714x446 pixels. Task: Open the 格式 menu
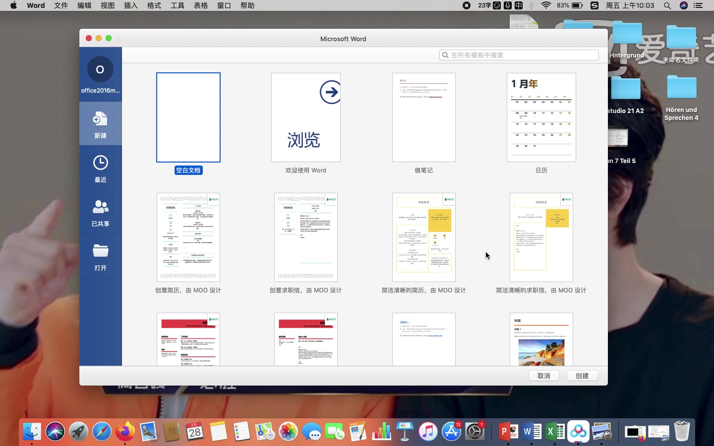click(154, 5)
